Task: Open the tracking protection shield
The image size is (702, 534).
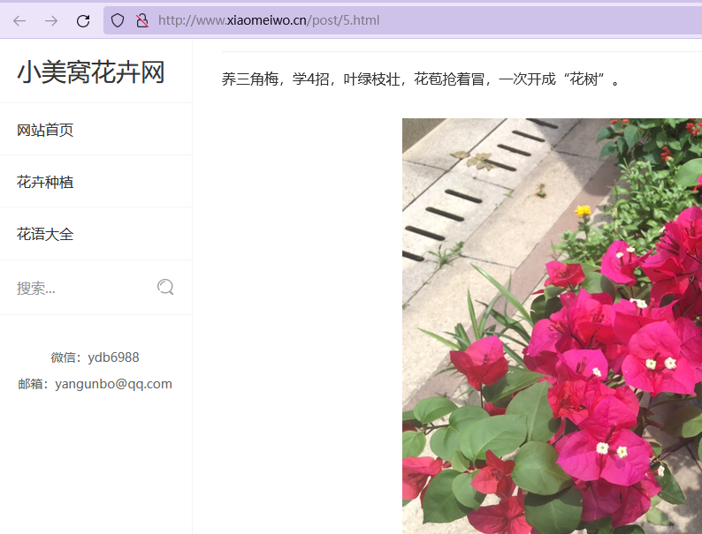Action: [118, 20]
